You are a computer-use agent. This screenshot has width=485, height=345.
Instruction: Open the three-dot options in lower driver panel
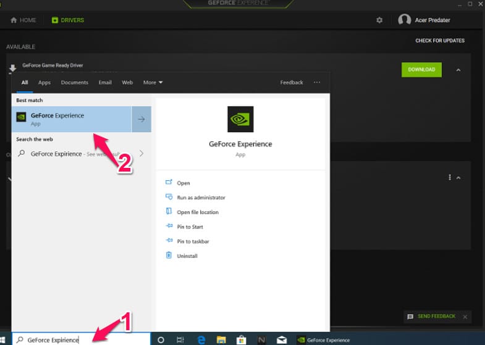(x=449, y=177)
